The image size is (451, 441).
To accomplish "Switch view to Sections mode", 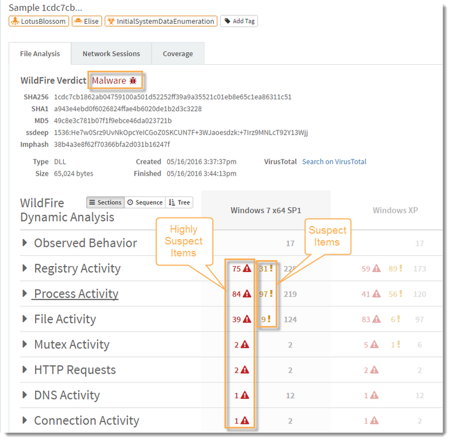I will pos(105,202).
